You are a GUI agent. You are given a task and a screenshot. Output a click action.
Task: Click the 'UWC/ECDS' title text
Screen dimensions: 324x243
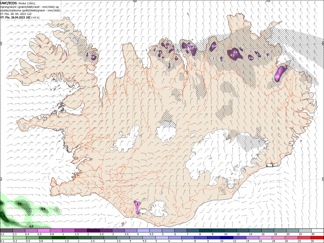pos(9,3)
